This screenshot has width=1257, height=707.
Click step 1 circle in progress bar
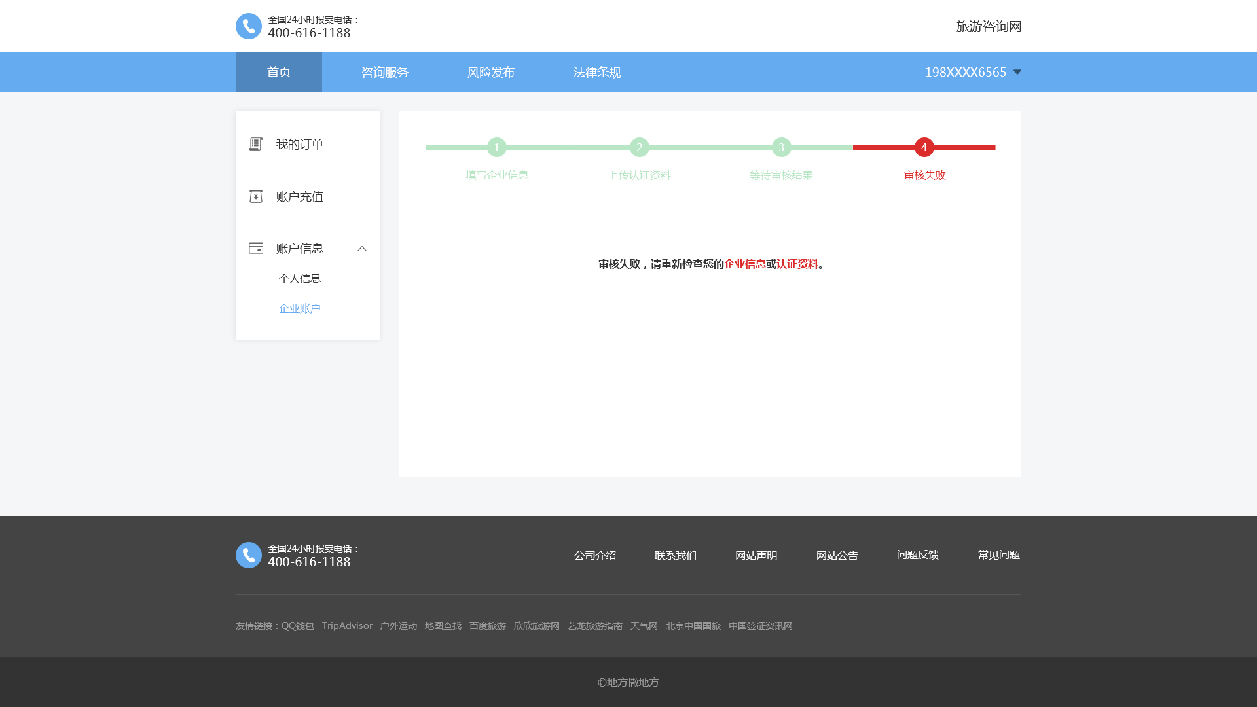(x=497, y=147)
